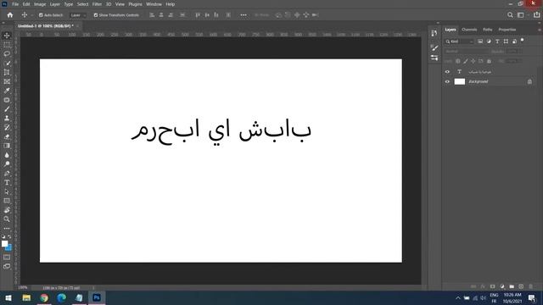Viewport: 543px width, 305px height.
Task: Click the foreground white color swatch
Action: tap(4, 243)
